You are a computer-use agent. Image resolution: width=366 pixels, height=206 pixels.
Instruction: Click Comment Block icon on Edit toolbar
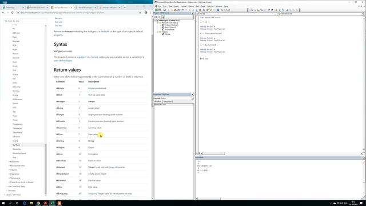[x=280, y=10]
